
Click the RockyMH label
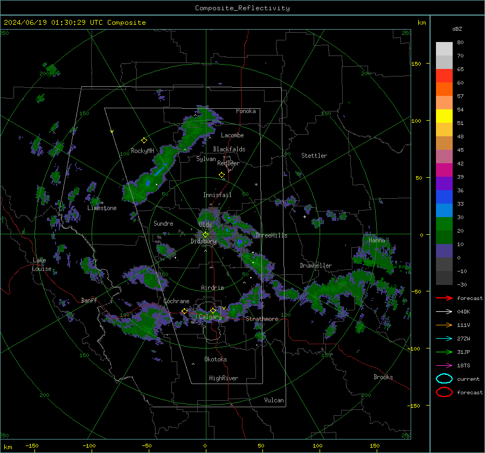point(142,151)
